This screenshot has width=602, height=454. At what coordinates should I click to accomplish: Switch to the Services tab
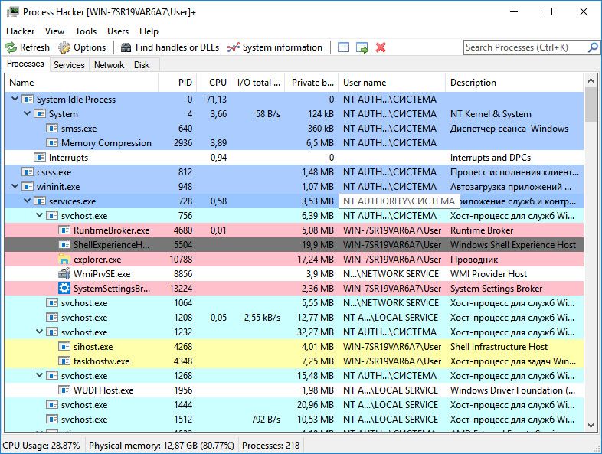point(69,65)
